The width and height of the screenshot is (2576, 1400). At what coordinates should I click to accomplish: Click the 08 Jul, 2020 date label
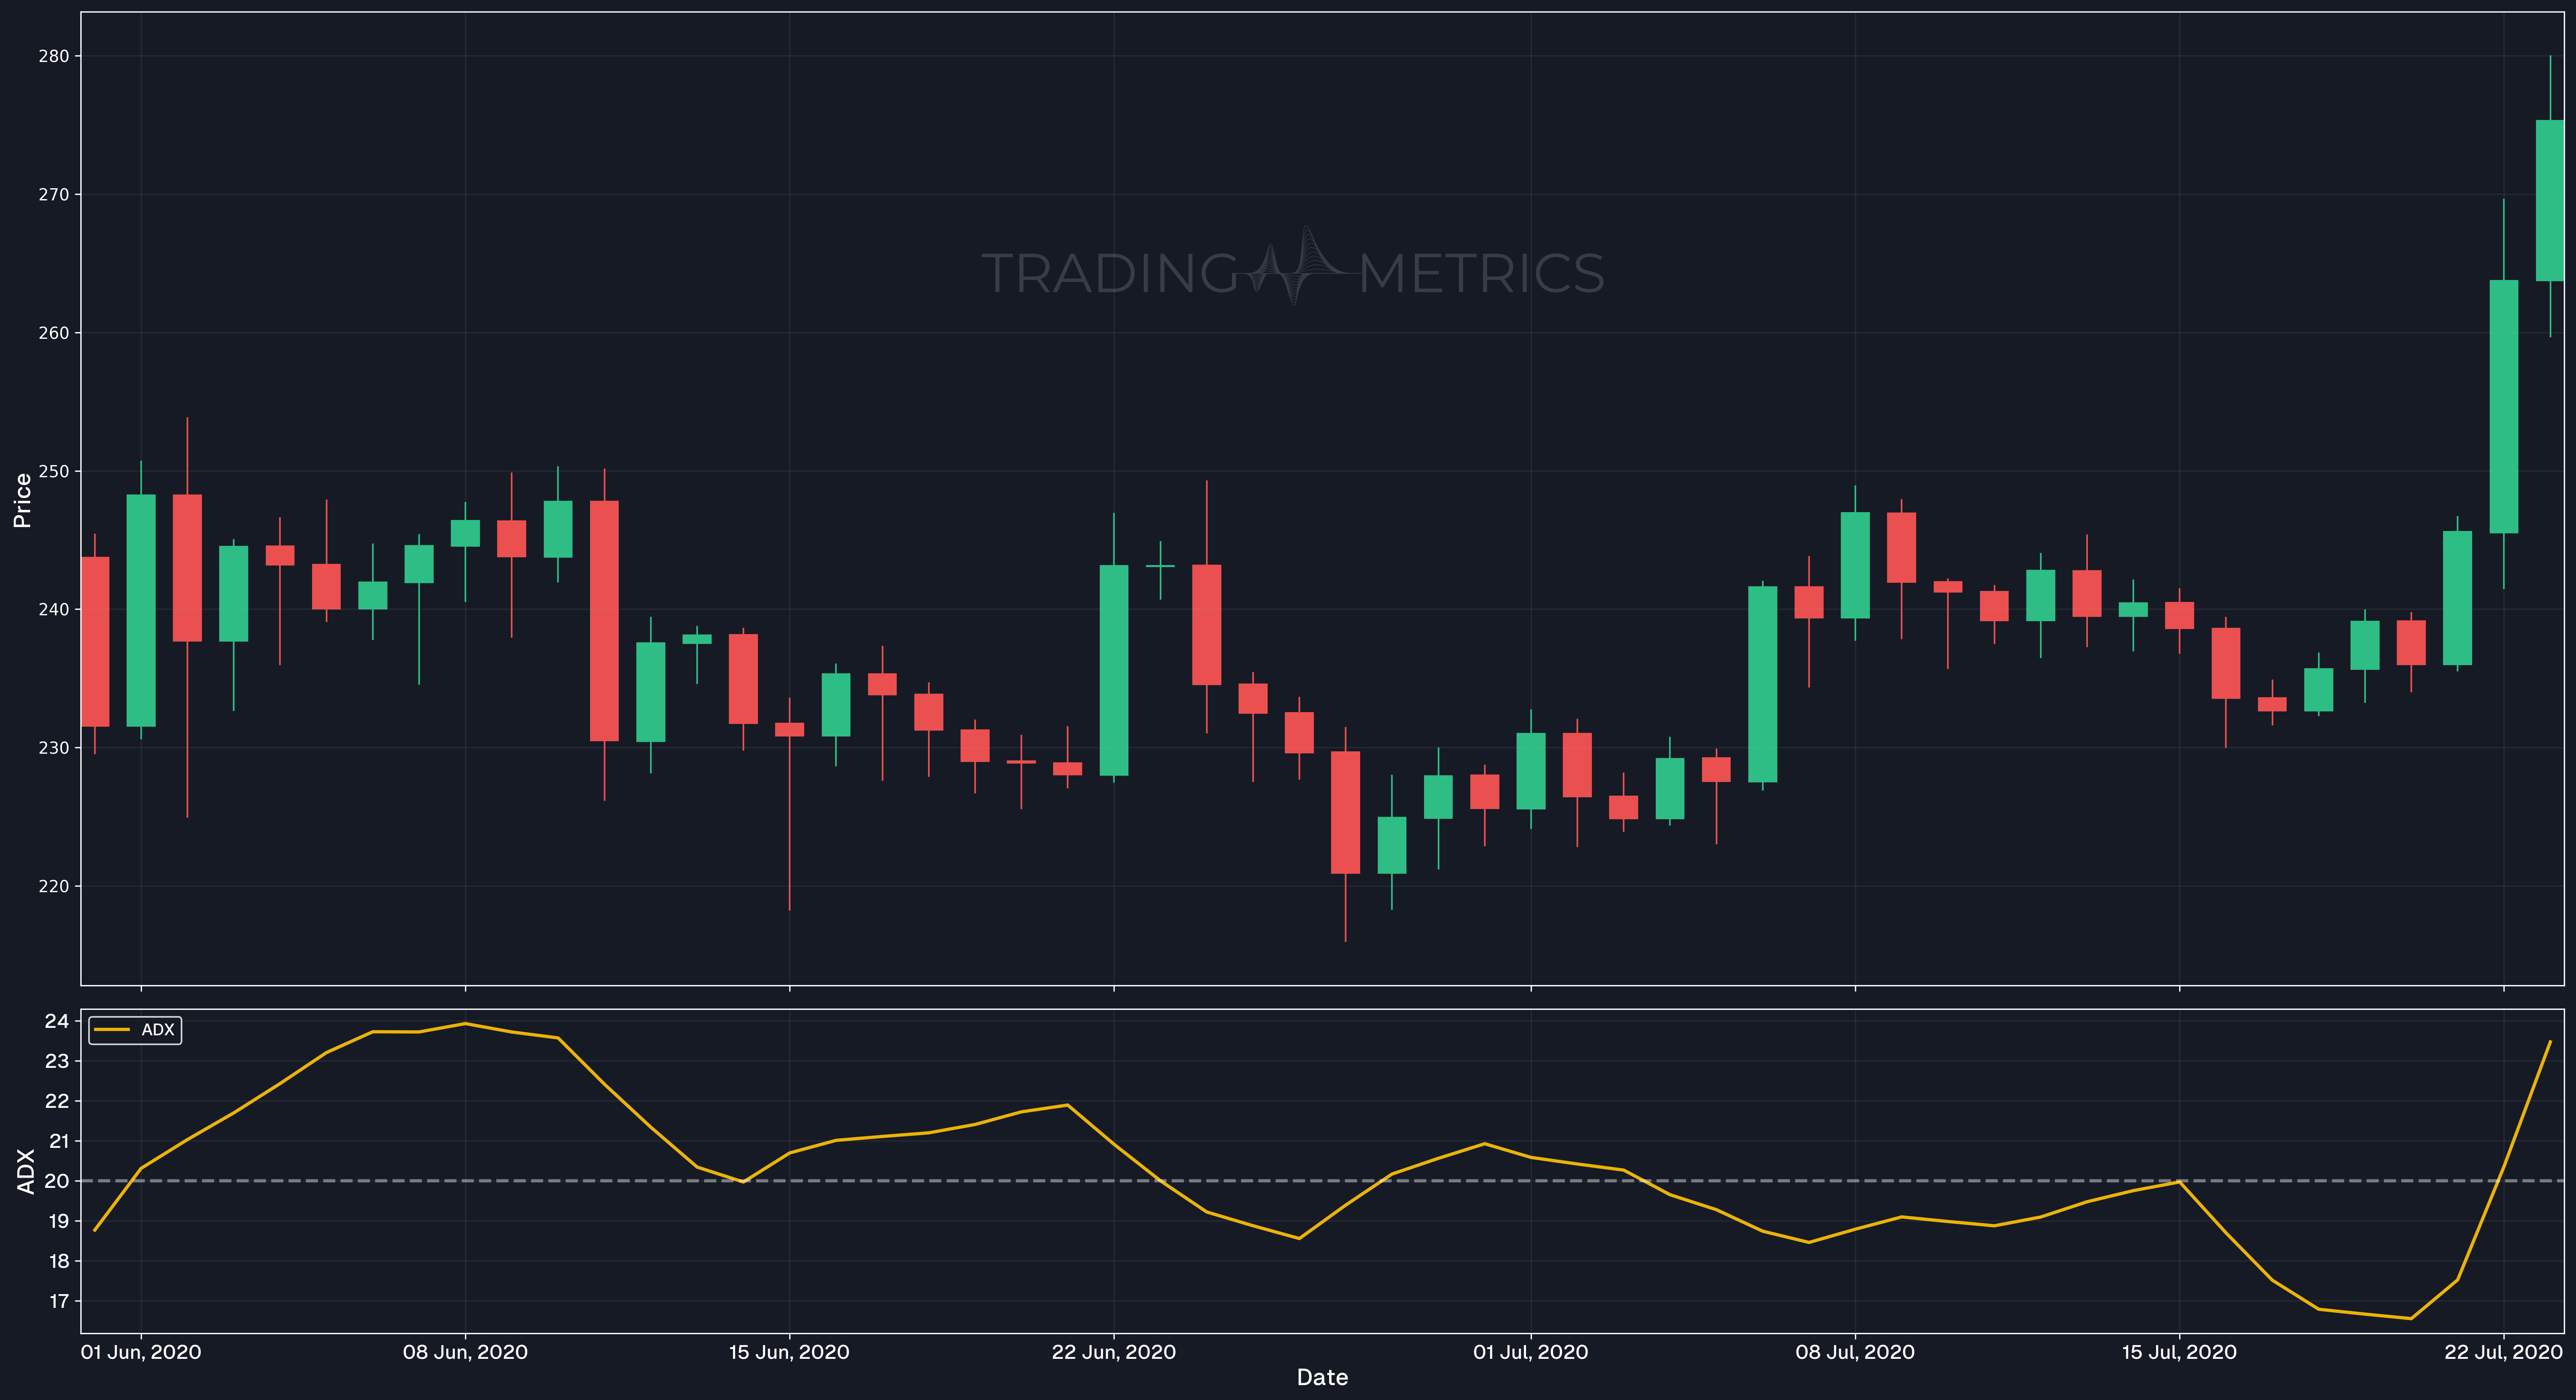[x=1855, y=1352]
